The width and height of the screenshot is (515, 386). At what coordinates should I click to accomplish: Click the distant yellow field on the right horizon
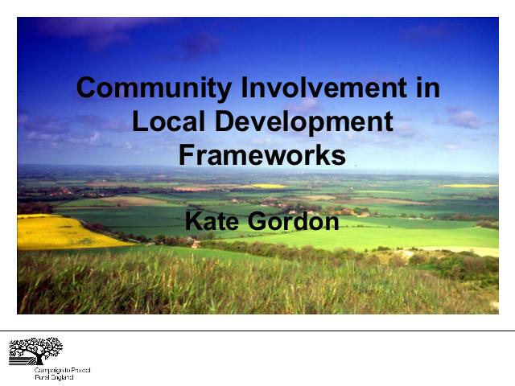467,186
